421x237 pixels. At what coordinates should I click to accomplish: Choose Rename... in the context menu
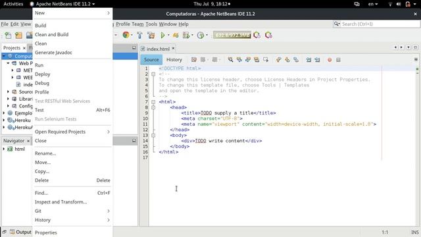point(72,153)
